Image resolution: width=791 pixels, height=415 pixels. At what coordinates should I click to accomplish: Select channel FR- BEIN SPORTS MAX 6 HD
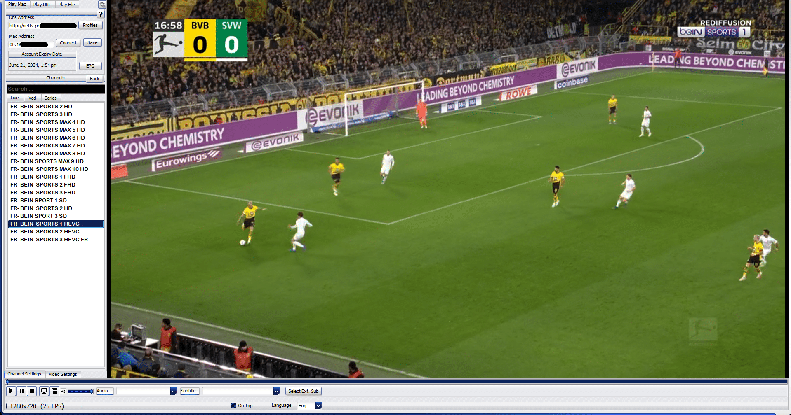(x=56, y=138)
